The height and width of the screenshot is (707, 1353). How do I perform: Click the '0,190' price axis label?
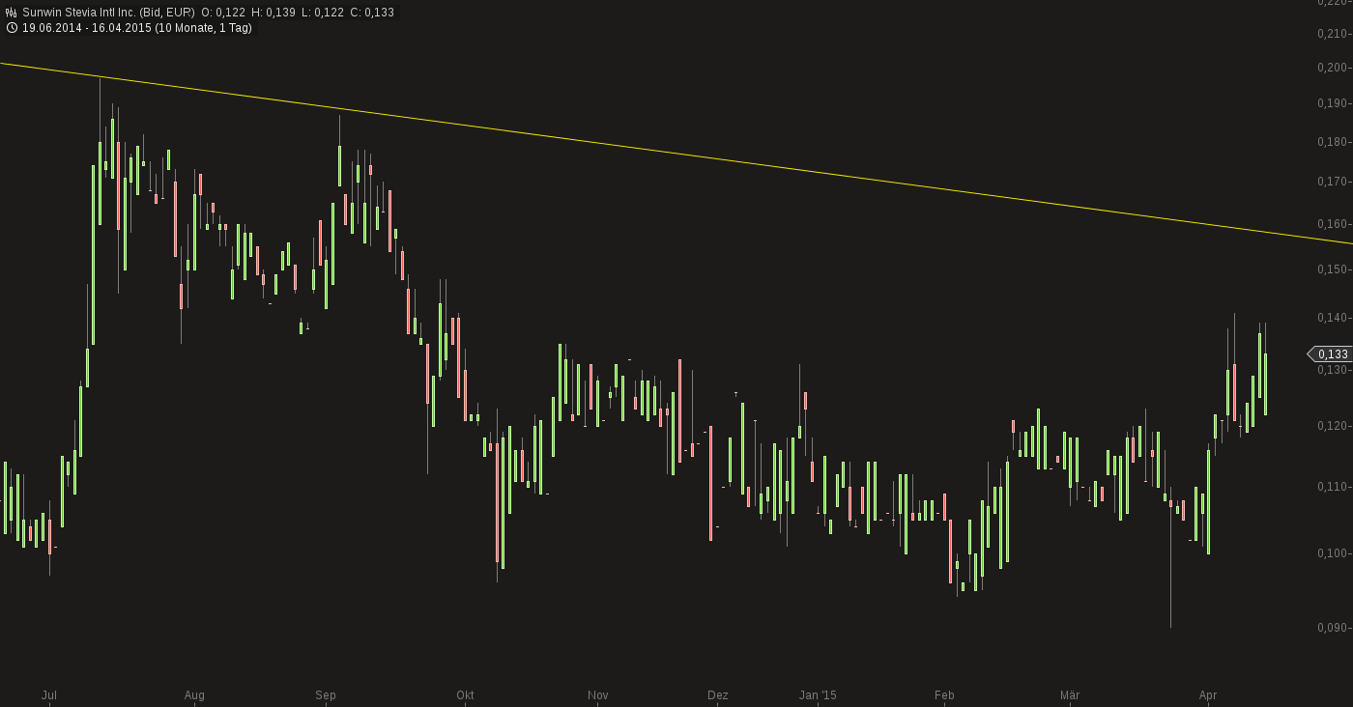[x=1332, y=103]
